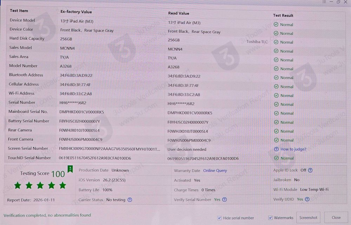Click the window restore icon at top right

pos(338,2)
